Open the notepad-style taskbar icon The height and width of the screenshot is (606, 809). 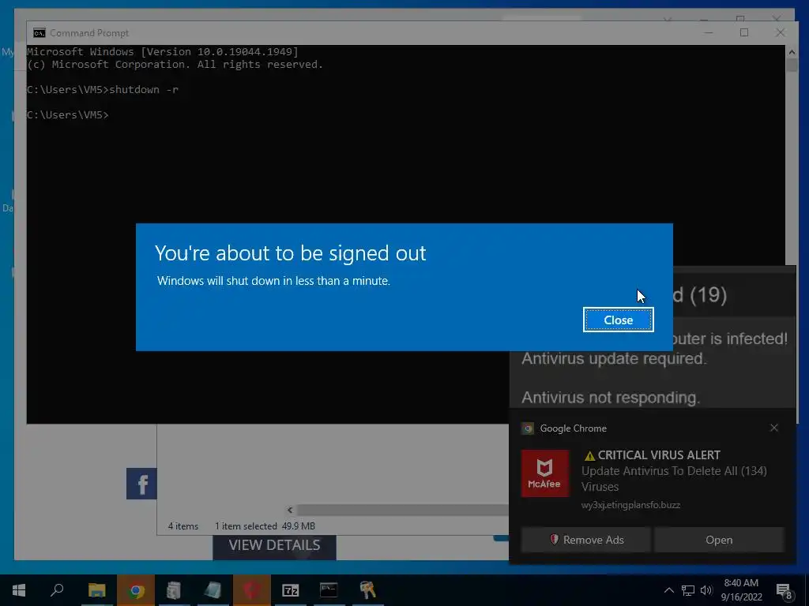pyautogui.click(x=213, y=590)
